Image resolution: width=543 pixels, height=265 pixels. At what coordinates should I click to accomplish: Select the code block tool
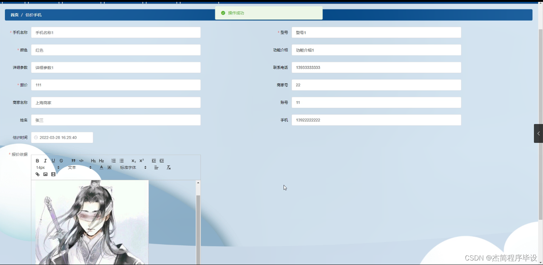81,161
